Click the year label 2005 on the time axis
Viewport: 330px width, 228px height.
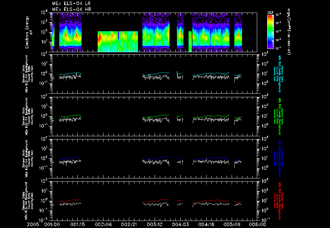click(x=33, y=224)
